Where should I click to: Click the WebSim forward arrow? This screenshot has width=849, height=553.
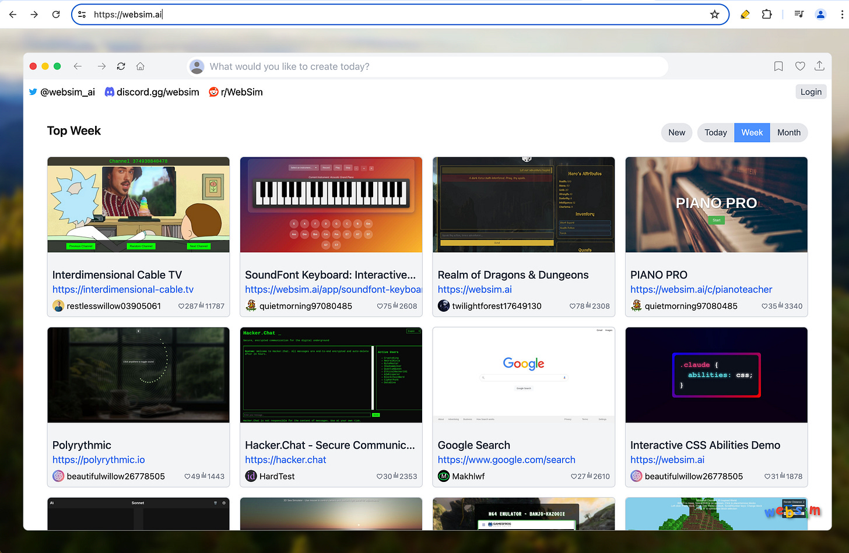click(101, 66)
